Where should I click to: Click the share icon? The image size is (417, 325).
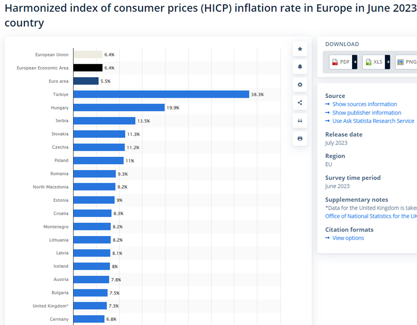300,103
